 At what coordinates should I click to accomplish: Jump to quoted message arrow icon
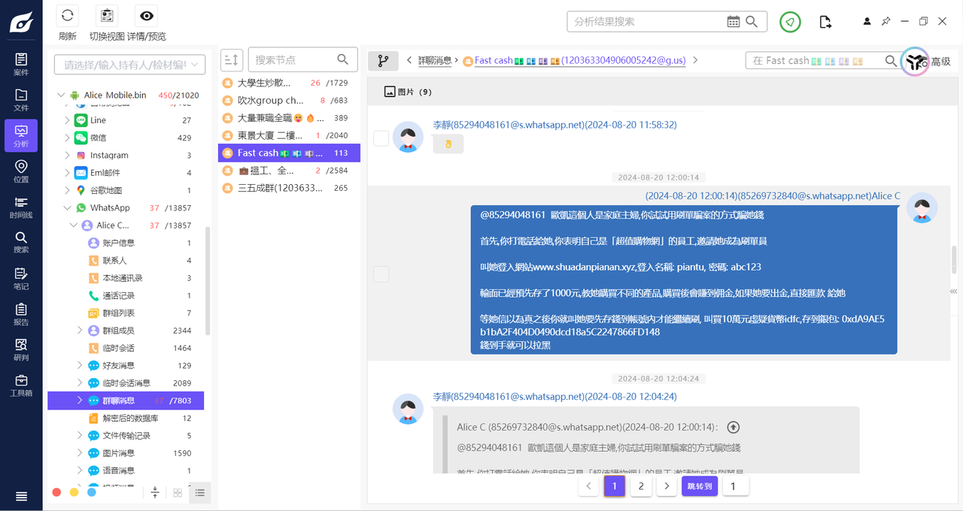pyautogui.click(x=734, y=427)
